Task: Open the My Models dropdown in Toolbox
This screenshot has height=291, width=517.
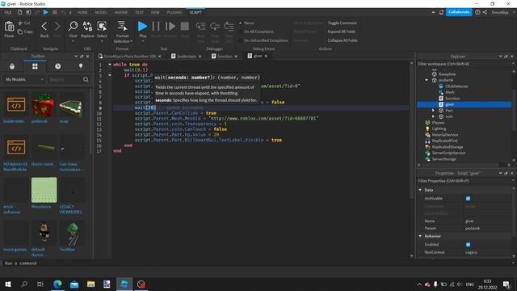Action: coord(24,79)
